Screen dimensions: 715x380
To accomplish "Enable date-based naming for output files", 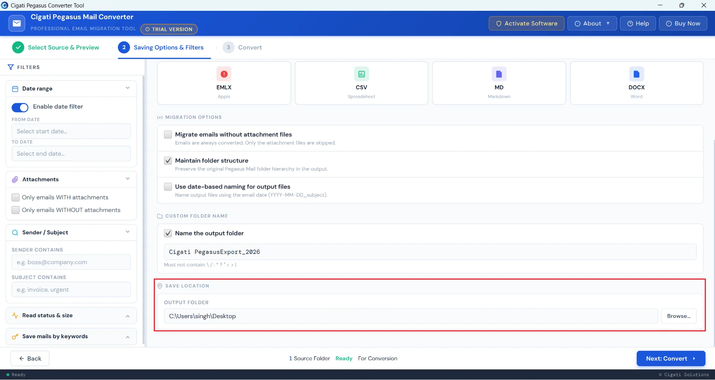I will point(168,187).
